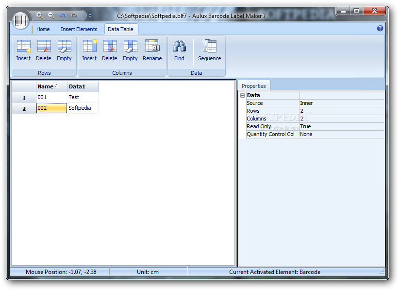This screenshot has height=290, width=399.
Task: Switch to the Insert Elements tab
Action: coord(79,29)
